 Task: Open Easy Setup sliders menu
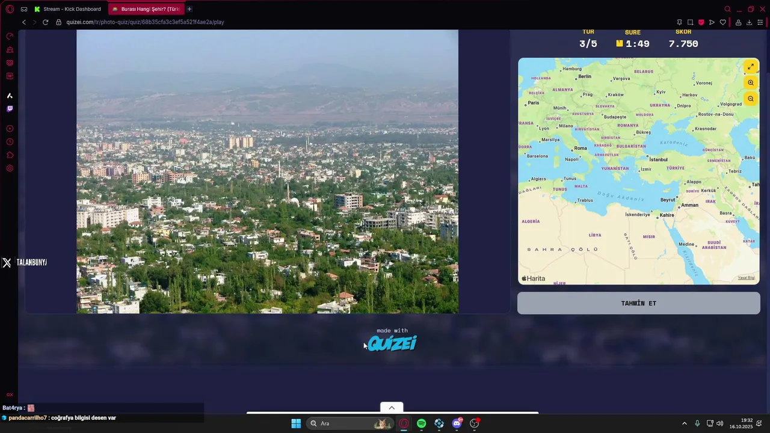point(760,22)
